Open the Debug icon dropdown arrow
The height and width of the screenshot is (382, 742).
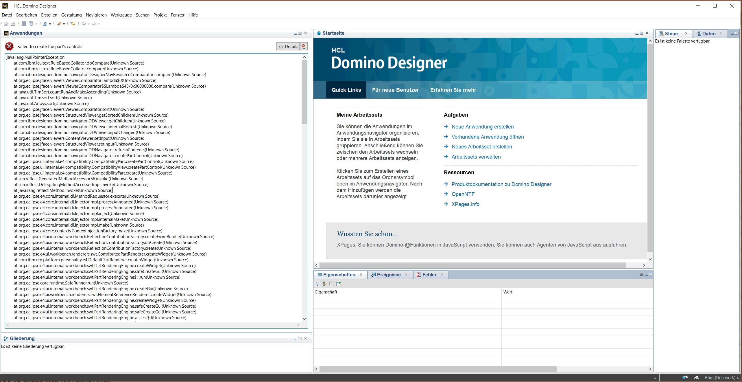(50, 24)
